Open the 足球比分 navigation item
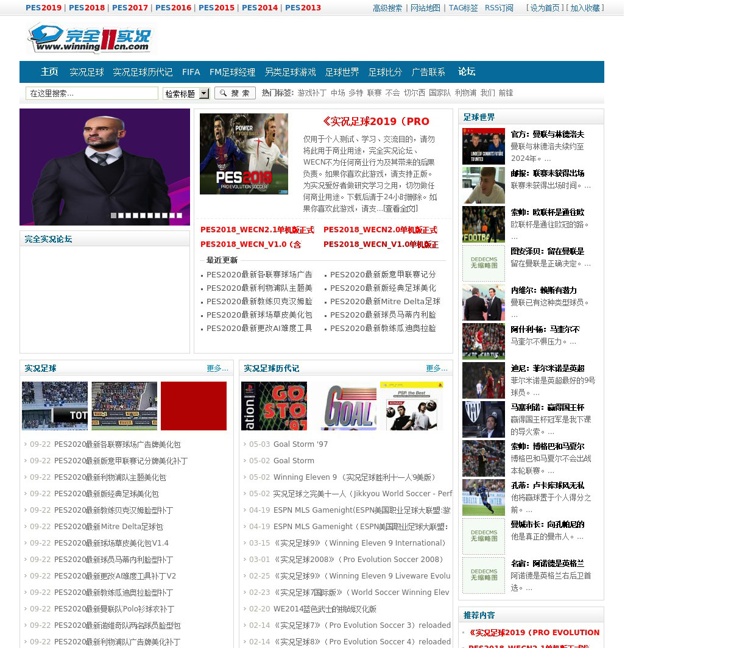 pos(385,72)
